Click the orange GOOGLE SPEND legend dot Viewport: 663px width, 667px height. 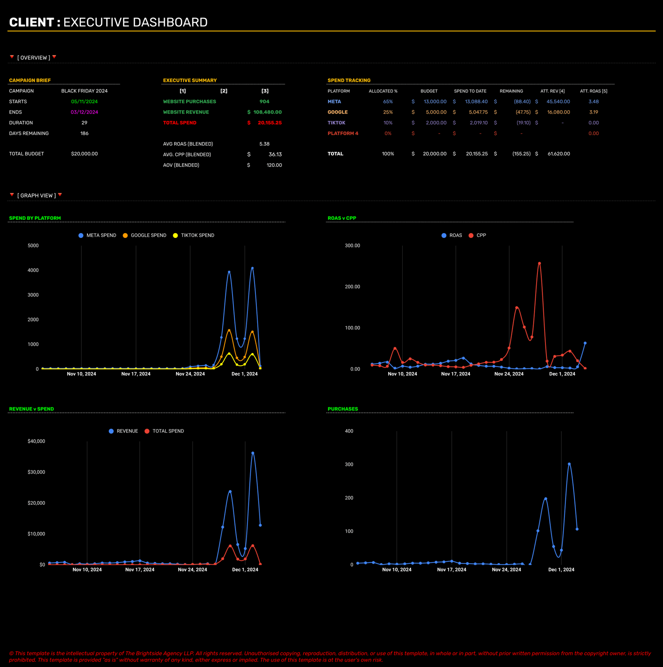tap(125, 235)
